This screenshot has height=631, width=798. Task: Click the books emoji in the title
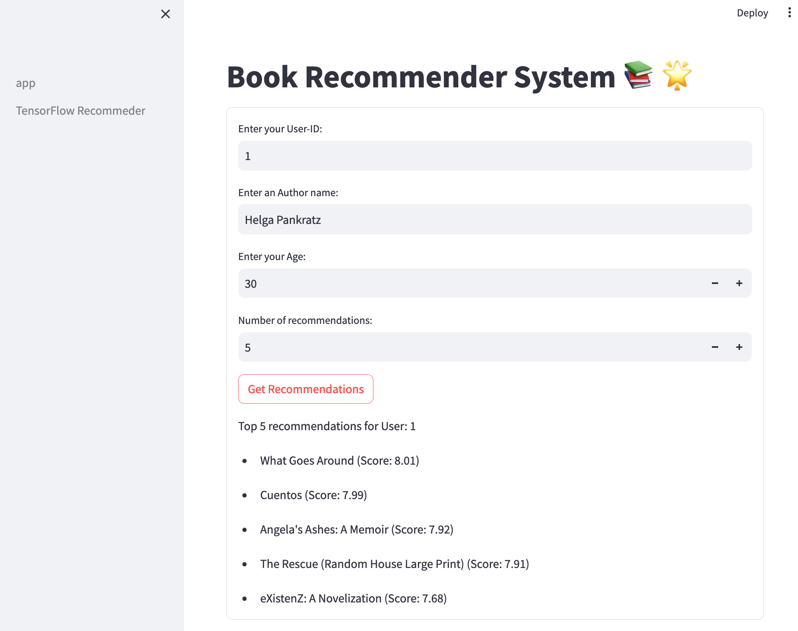[638, 75]
